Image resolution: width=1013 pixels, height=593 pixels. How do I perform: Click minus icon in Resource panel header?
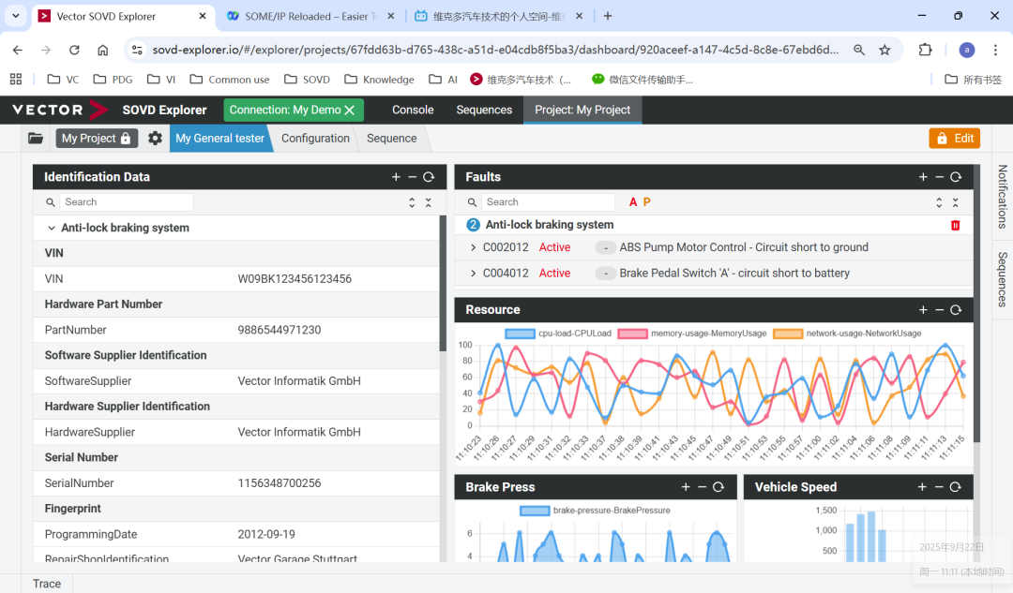coord(939,310)
